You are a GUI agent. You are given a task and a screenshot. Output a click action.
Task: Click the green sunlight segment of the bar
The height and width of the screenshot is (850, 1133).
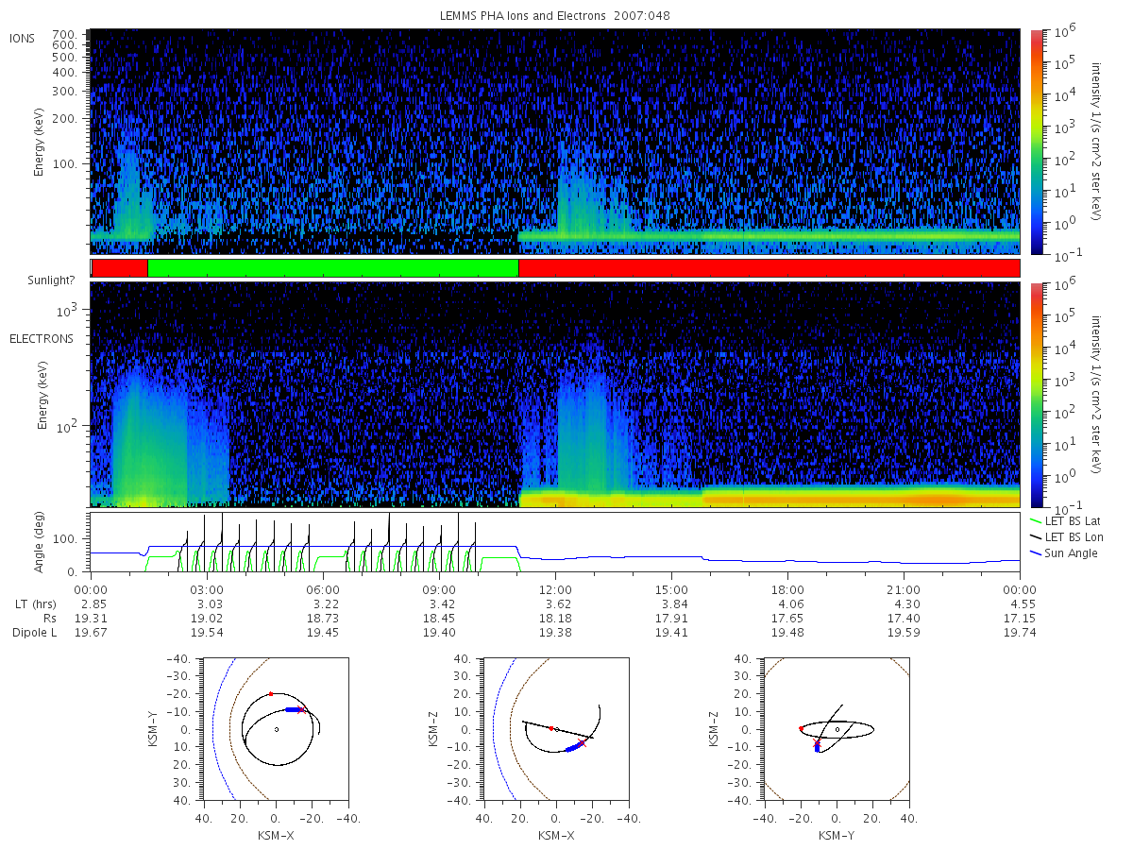(333, 268)
